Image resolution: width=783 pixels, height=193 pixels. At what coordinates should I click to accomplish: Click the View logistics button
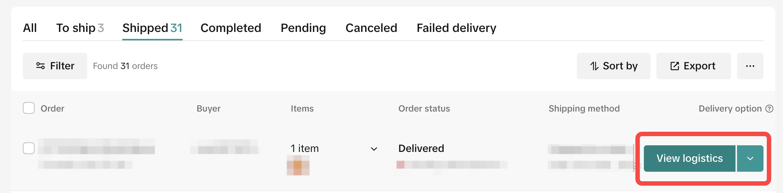click(689, 159)
